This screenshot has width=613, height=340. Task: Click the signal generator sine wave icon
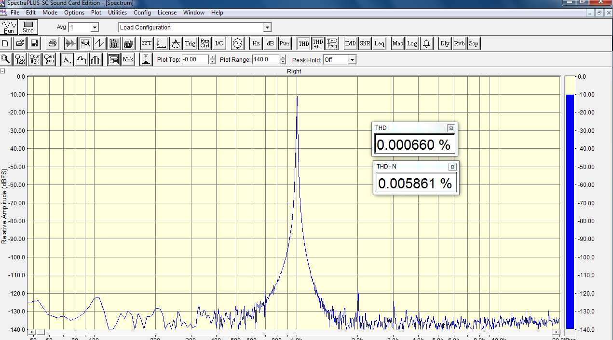coord(237,43)
